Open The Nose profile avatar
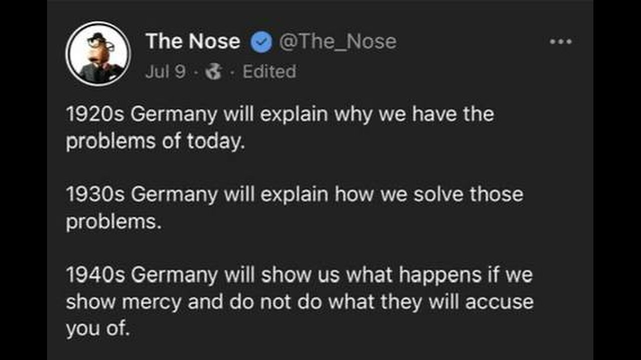This screenshot has width=641, height=360. 98,53
